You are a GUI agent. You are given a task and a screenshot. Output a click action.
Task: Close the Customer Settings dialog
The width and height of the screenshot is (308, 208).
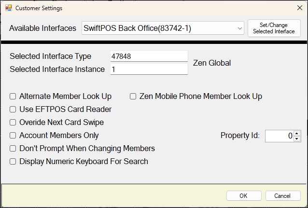coord(296,8)
